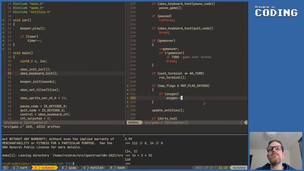Click the if (gameover) statement on line 238
The image size is (304, 171).
coord(163,41)
